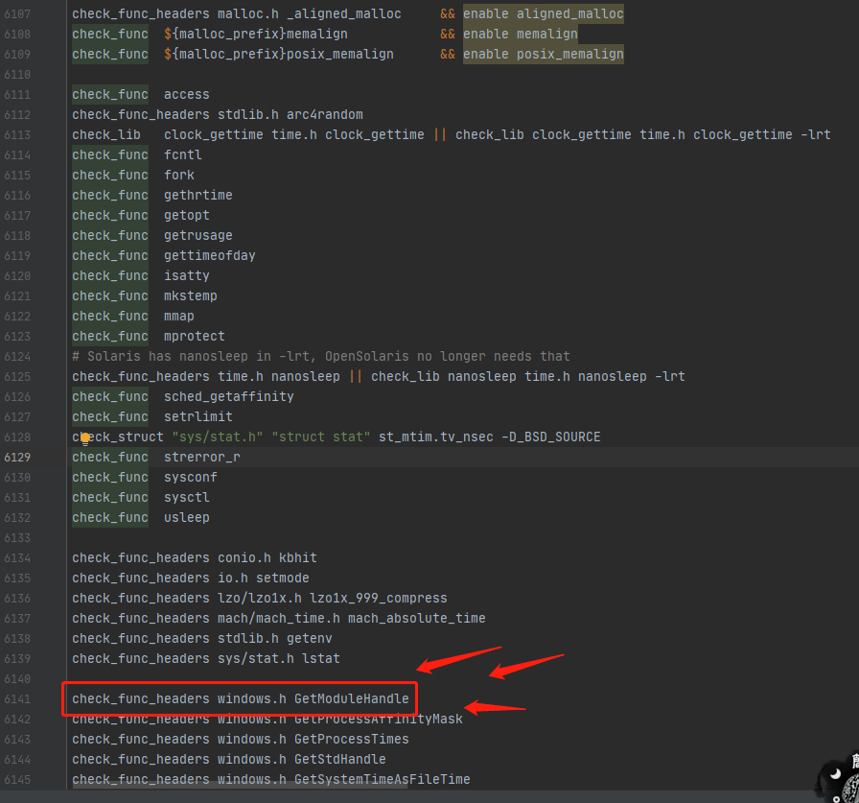Click the quick fix lightbulb on line 6128
This screenshot has width=859, height=803.
[84, 437]
